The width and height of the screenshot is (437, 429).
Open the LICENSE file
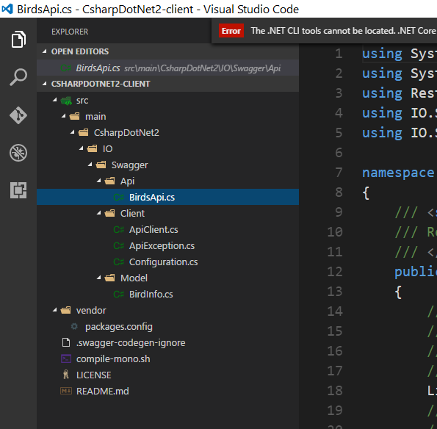pos(94,375)
